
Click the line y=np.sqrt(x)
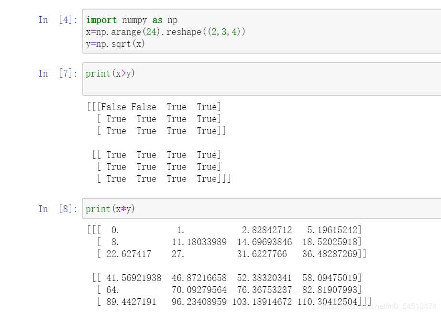115,44
